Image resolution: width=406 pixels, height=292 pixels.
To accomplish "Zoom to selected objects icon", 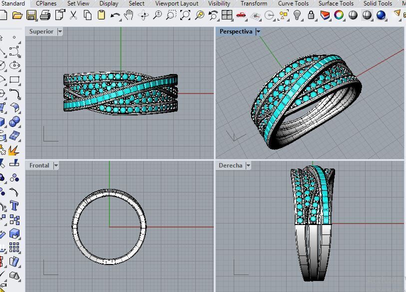I will 200,15.
